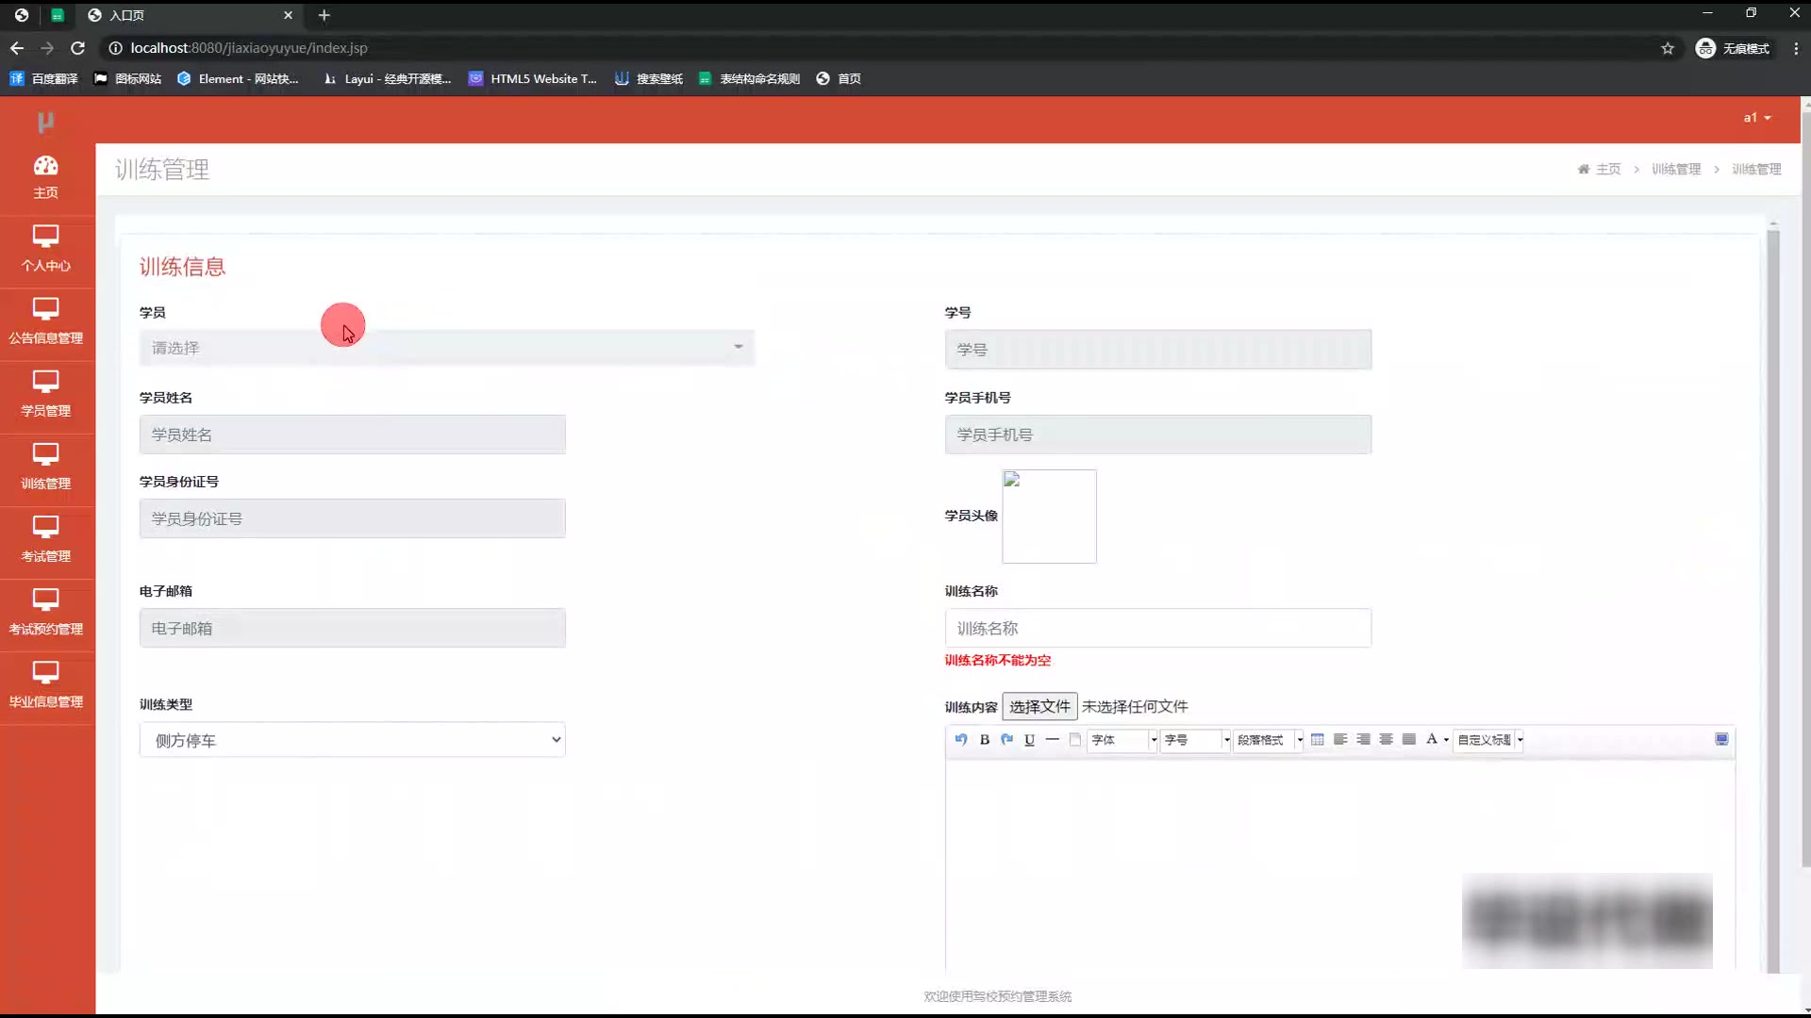Open the 主页 dashboard sidebar item

point(46,178)
